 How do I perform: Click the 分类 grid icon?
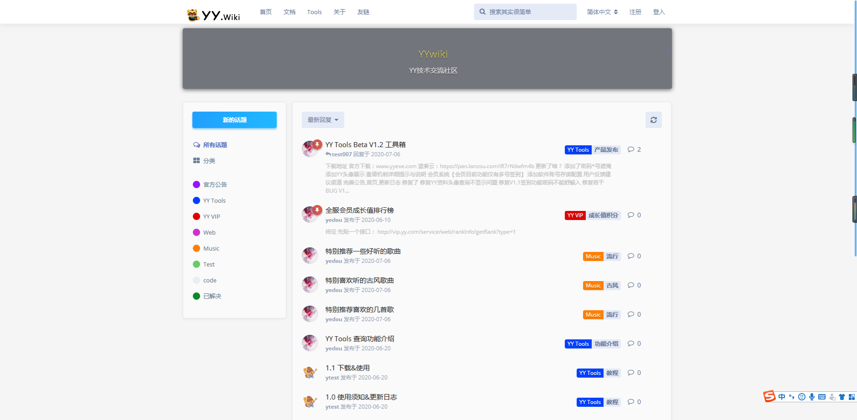click(x=196, y=160)
